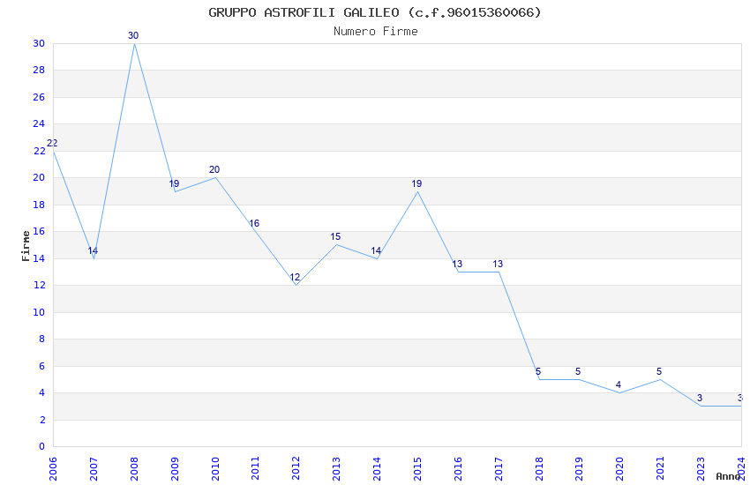
Task: Select the data label 16 for 2011
Action: tap(254, 224)
